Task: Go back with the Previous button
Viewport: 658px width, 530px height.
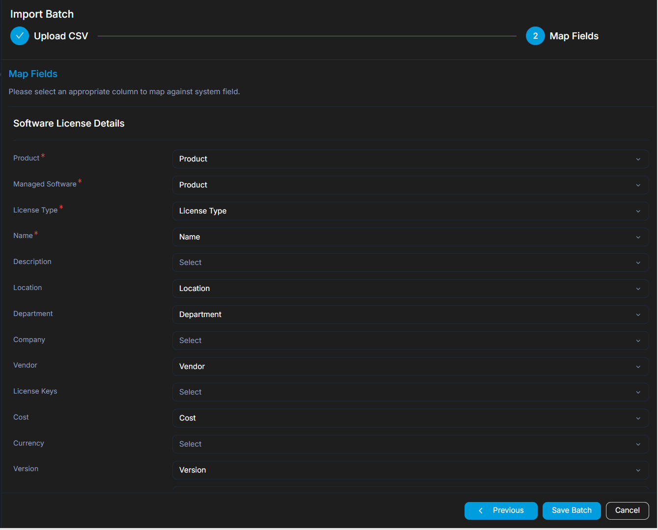Action: 501,510
